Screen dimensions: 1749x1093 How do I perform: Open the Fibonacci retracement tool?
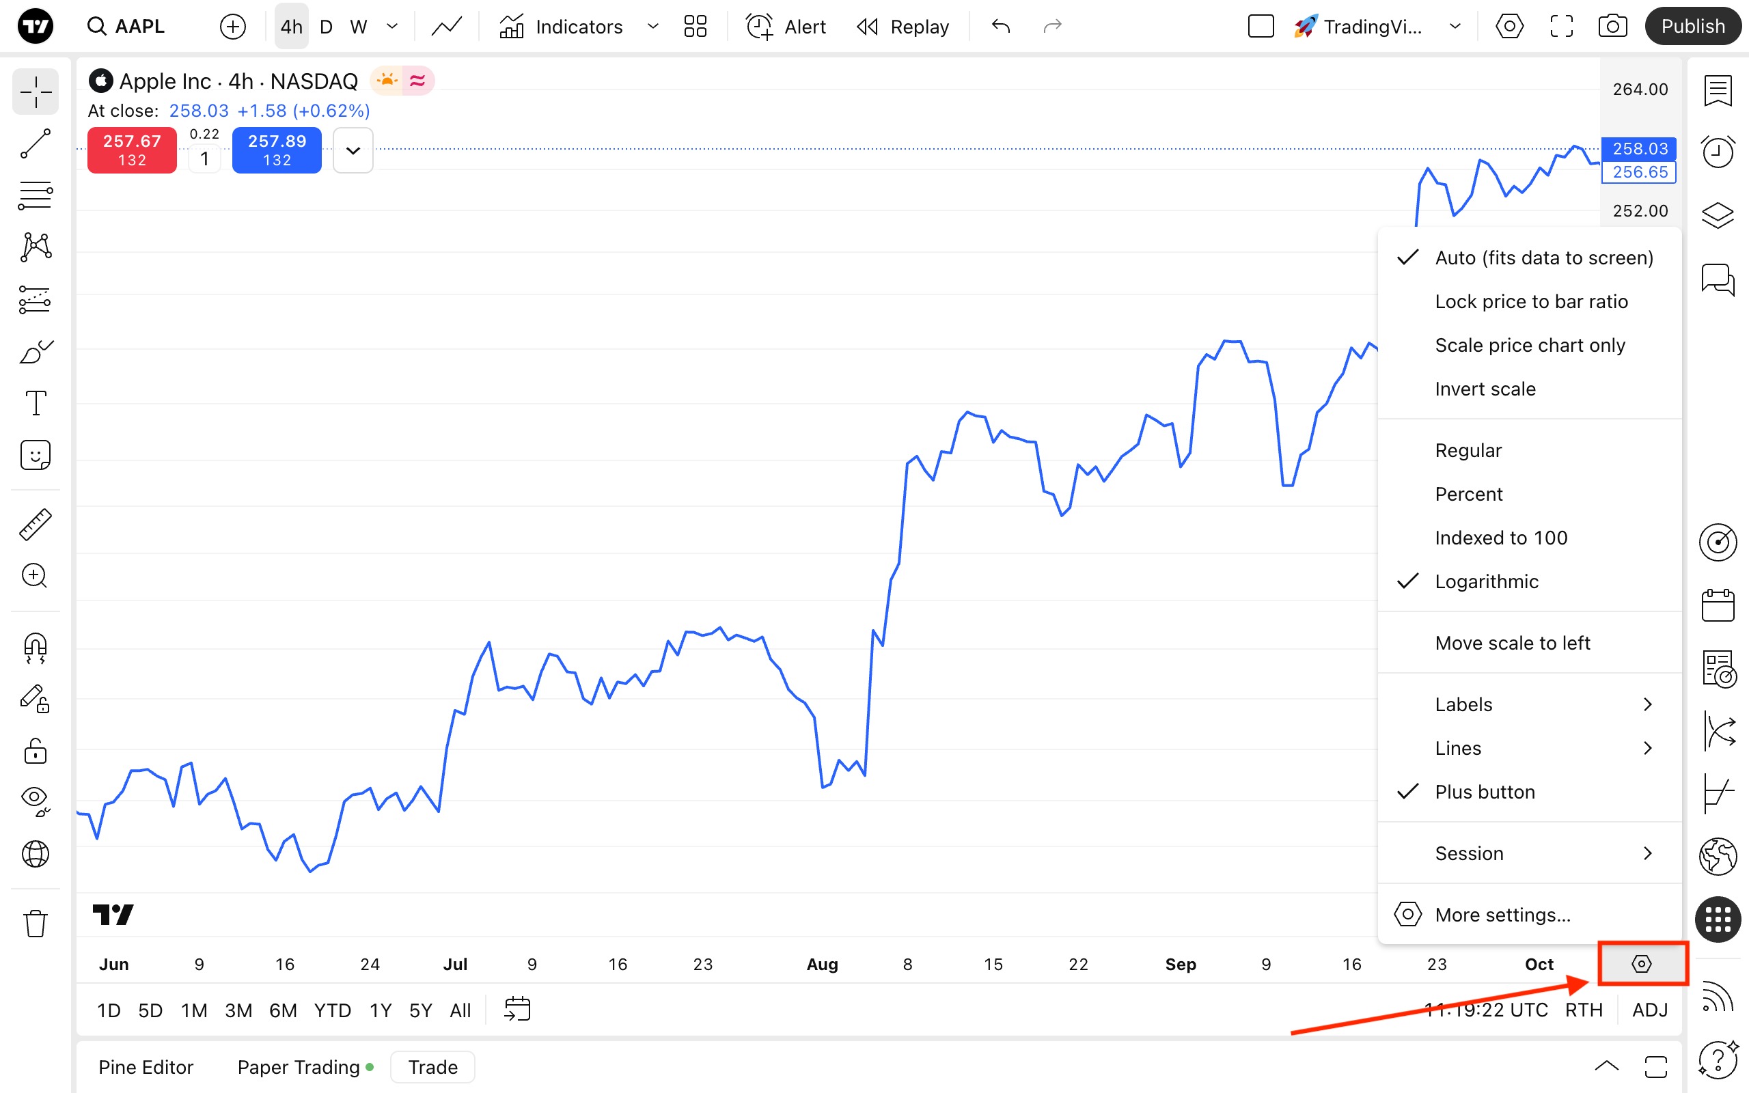pyautogui.click(x=35, y=195)
